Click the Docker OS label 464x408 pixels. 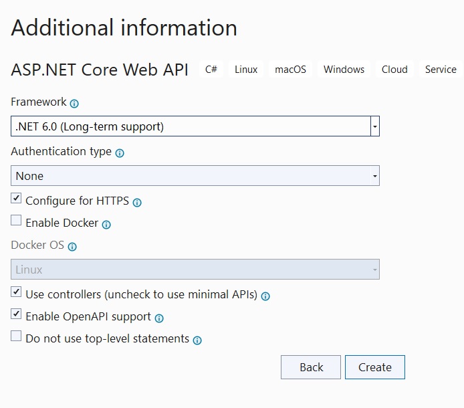(37, 245)
